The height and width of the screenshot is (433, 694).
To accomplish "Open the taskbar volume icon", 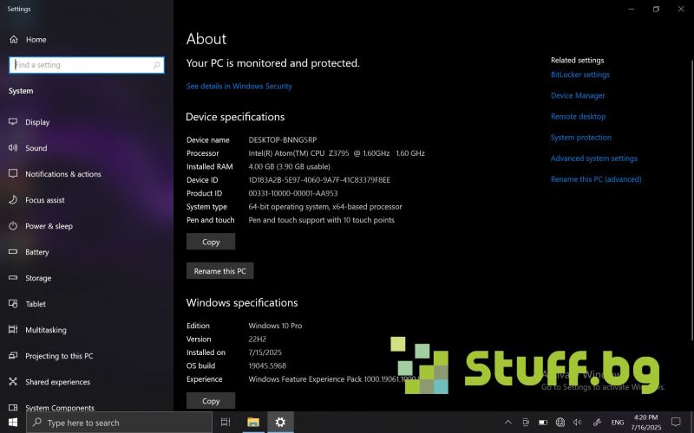I will pos(579,423).
